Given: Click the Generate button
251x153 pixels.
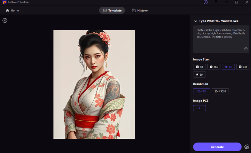Looking at the screenshot, I should coord(217,147).
